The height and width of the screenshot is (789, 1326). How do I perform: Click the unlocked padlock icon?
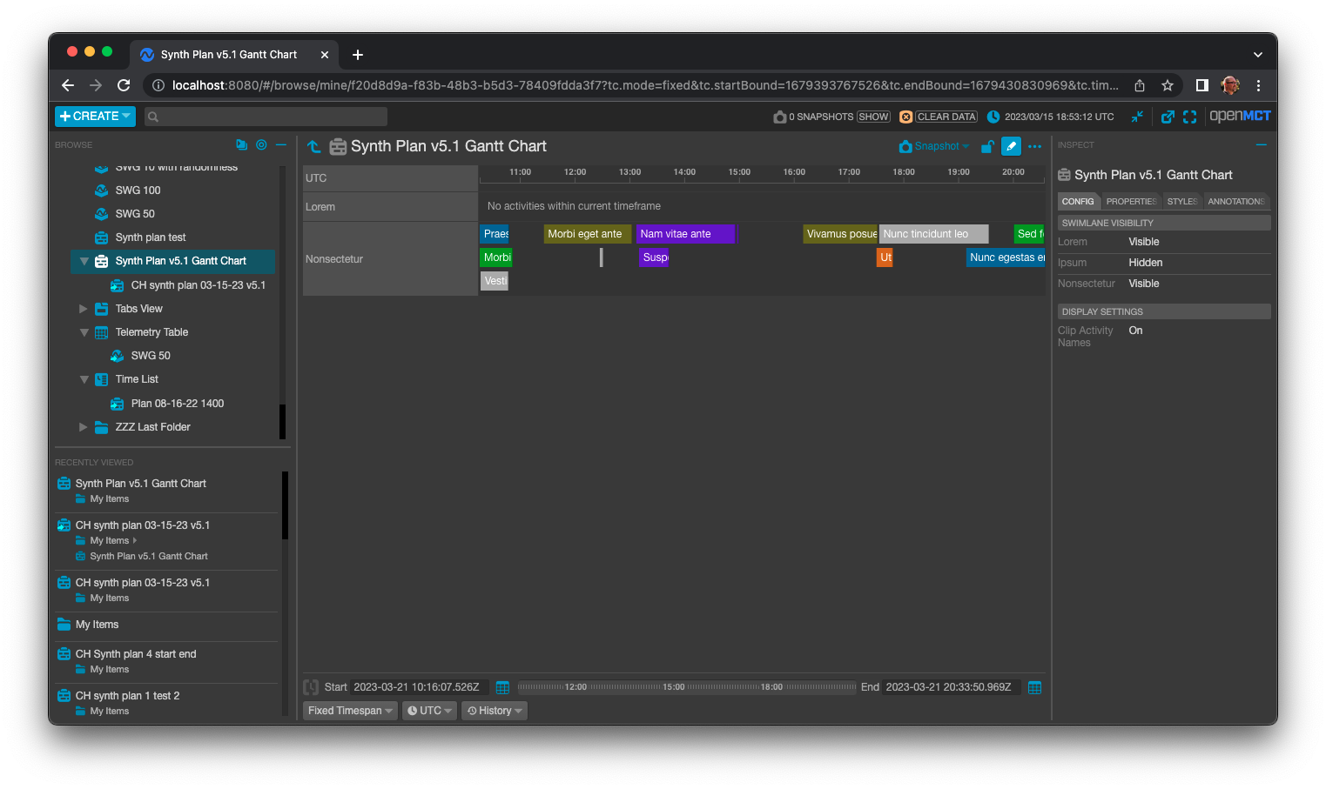pos(987,146)
